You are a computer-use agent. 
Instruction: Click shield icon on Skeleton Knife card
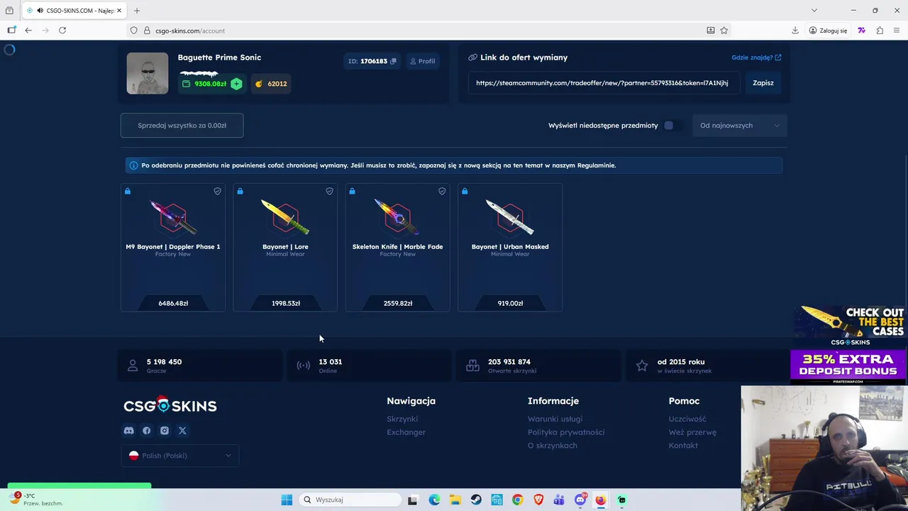442,191
